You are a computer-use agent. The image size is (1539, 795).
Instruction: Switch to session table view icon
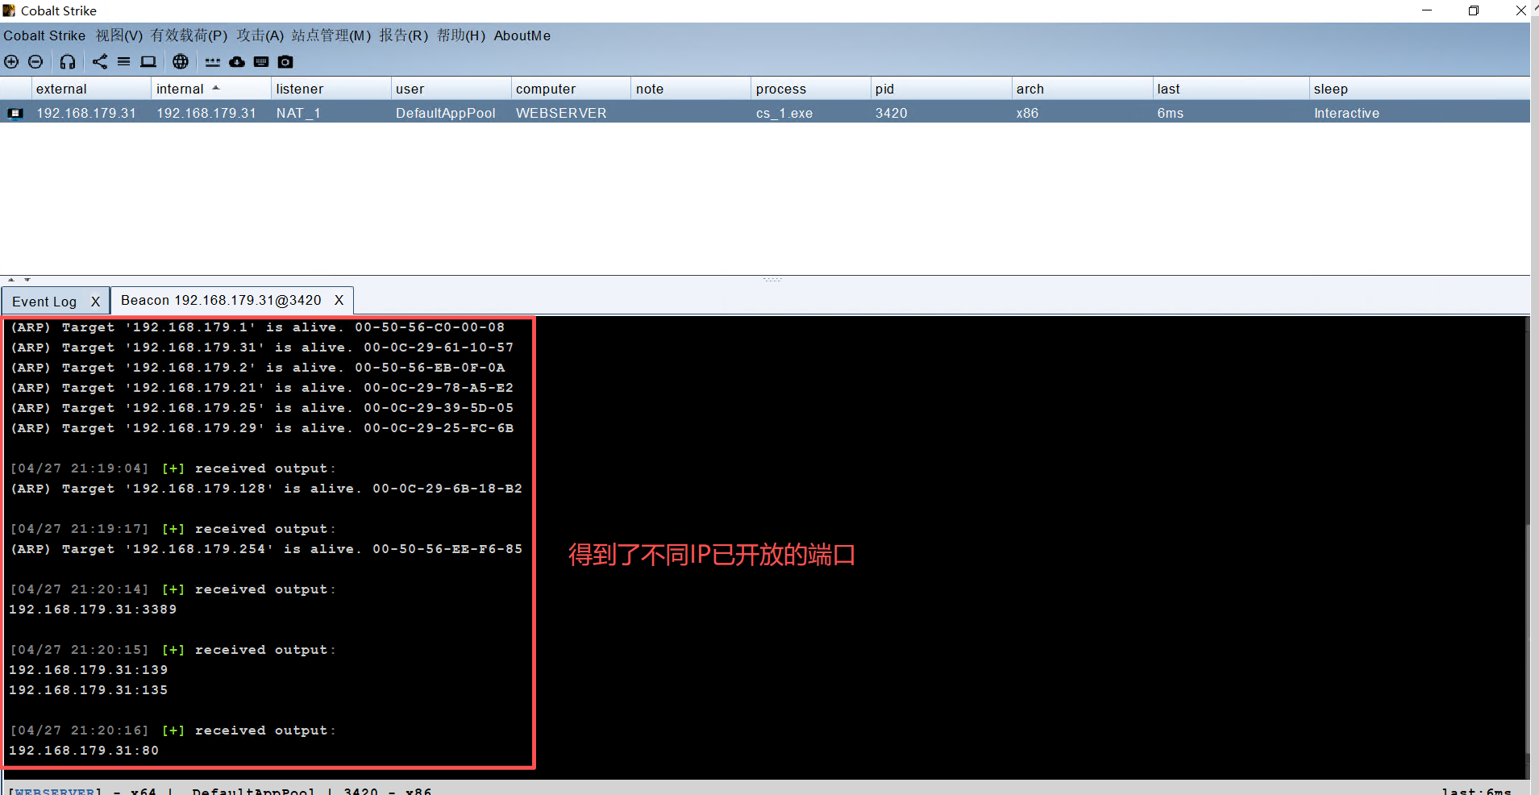tap(123, 62)
